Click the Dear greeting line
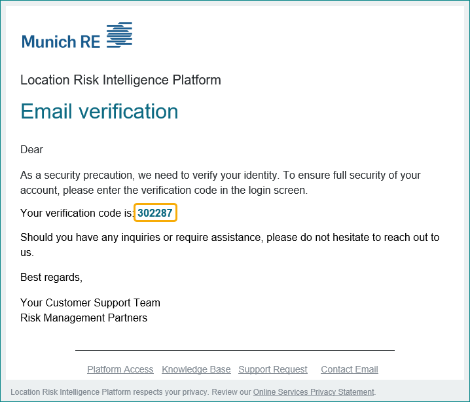This screenshot has height=402, width=470. (32, 149)
